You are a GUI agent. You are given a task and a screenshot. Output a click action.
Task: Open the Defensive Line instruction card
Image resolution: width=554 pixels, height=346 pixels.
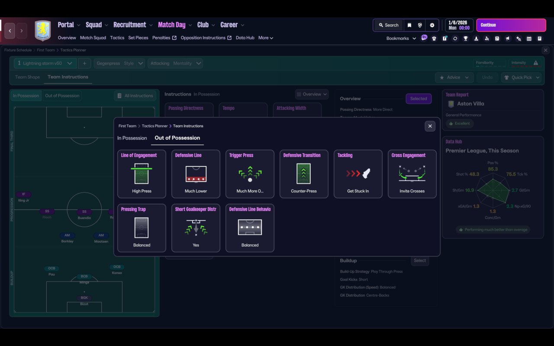(196, 174)
